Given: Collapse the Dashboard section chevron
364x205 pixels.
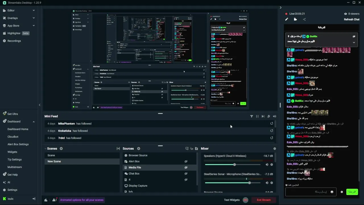Looking at the screenshot, I should (x=34, y=122).
